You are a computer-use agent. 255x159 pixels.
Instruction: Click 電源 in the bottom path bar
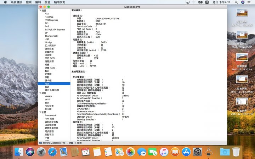coord(79,143)
